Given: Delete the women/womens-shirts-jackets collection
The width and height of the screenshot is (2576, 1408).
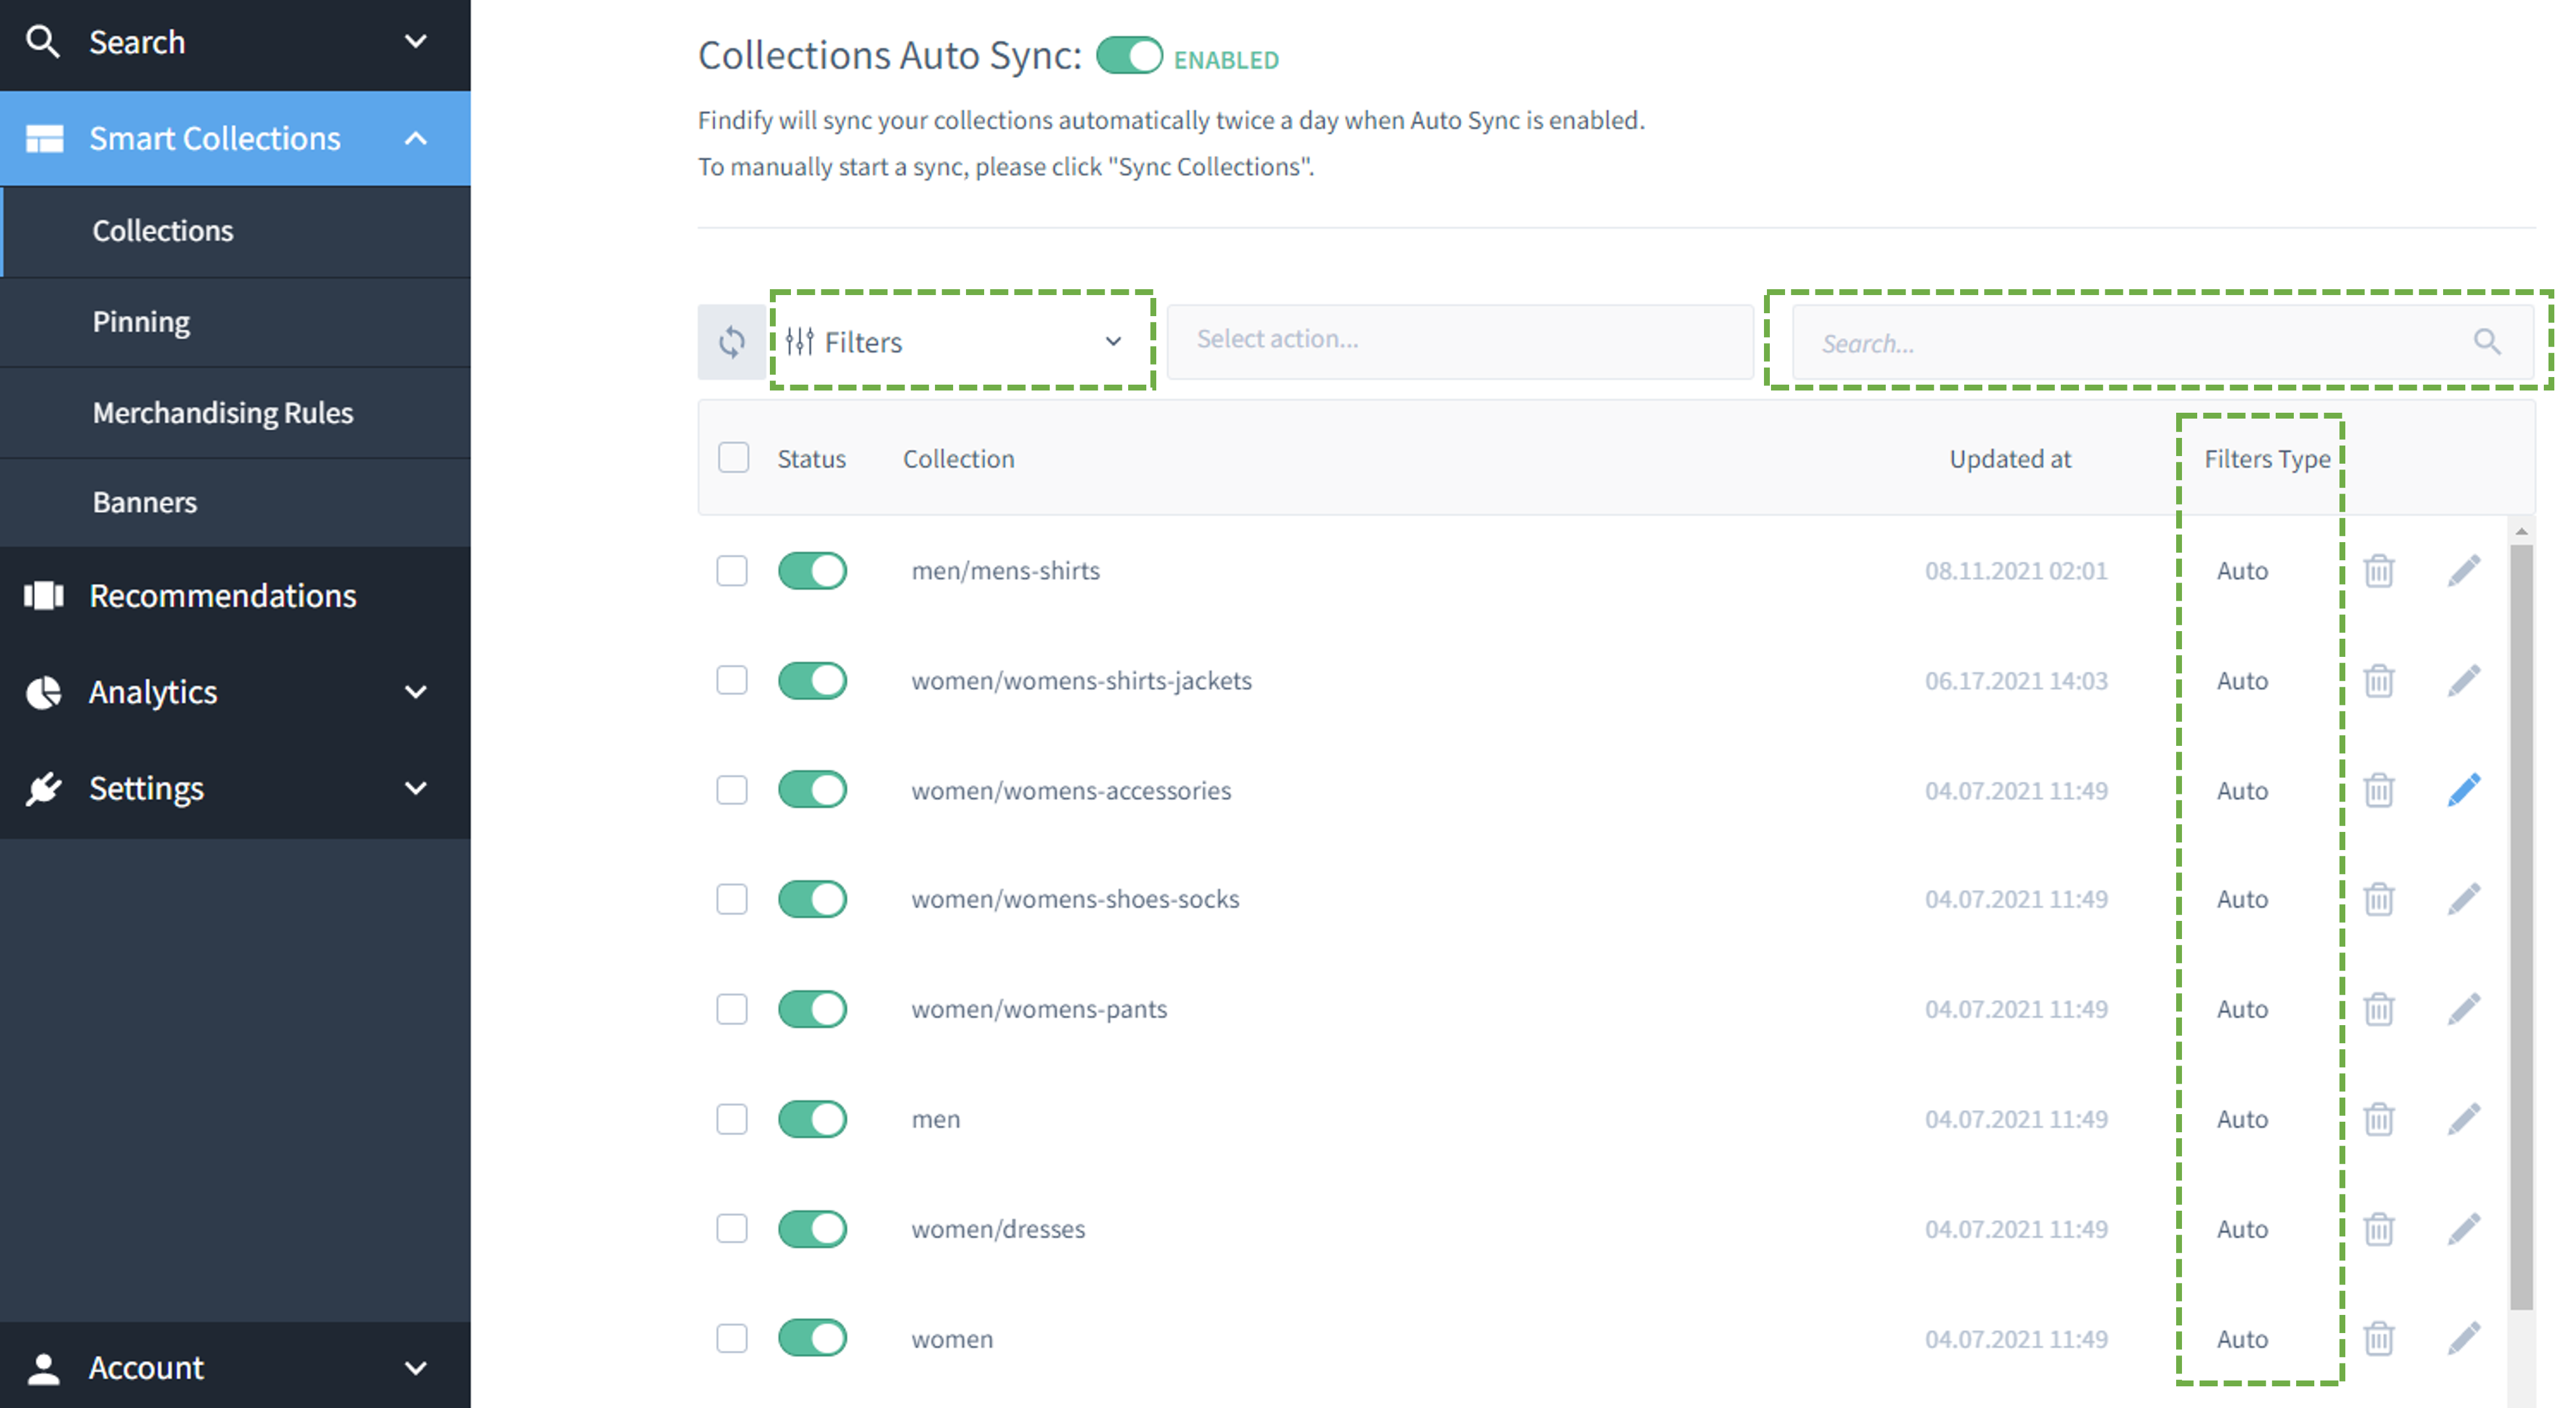Looking at the screenshot, I should (x=2378, y=681).
